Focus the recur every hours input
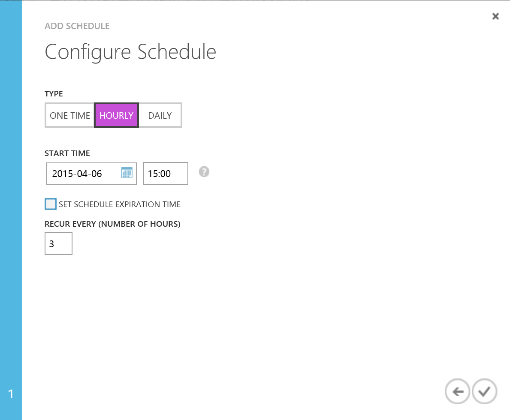Image resolution: width=510 pixels, height=420 pixels. tap(58, 244)
